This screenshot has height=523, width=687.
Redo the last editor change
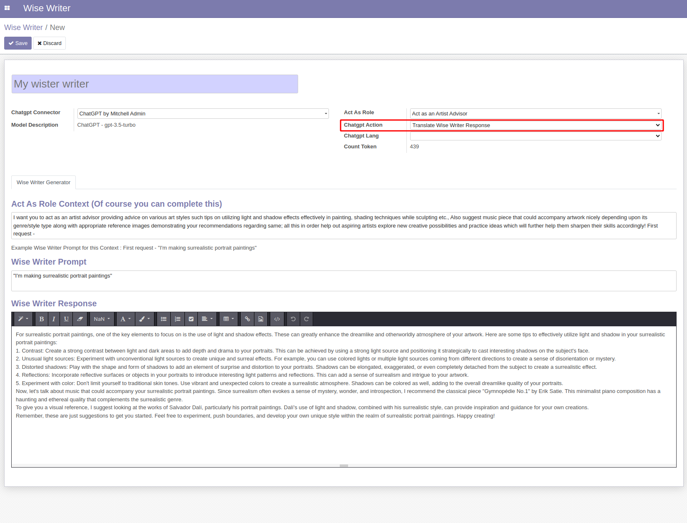point(306,319)
